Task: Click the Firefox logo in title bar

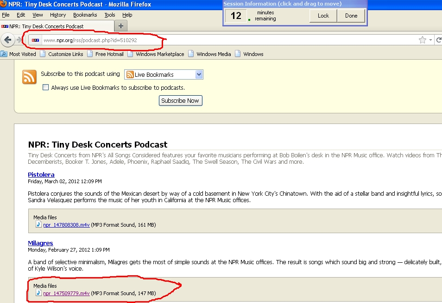Action: (x=3, y=4)
